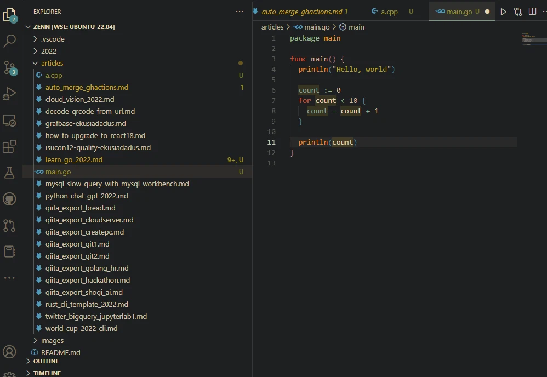Click line number 11 in the gutter

coord(271,142)
